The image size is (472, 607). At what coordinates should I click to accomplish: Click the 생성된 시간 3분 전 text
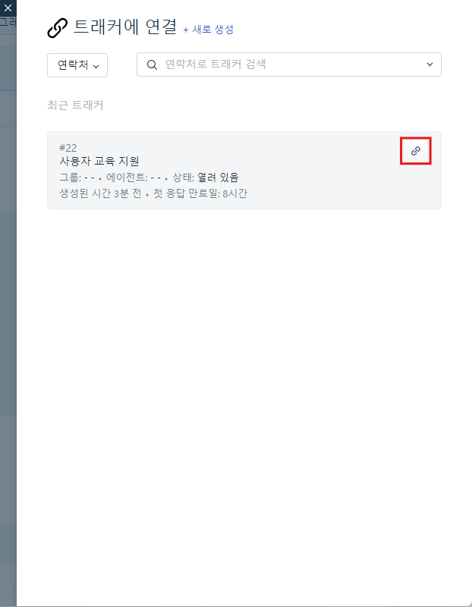(100, 193)
